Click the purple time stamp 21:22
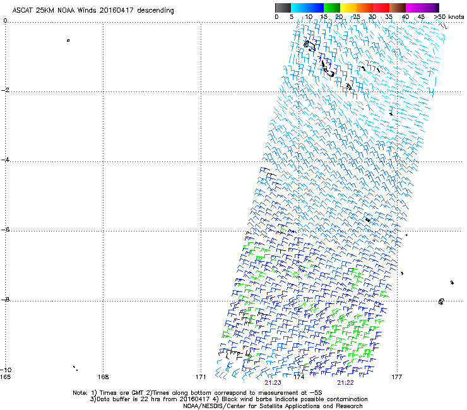This screenshot has width=467, height=410. pos(345,383)
